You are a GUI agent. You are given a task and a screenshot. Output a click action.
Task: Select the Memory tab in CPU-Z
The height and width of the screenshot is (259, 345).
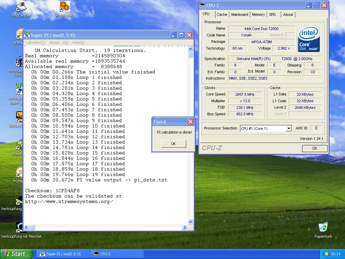[258, 15]
